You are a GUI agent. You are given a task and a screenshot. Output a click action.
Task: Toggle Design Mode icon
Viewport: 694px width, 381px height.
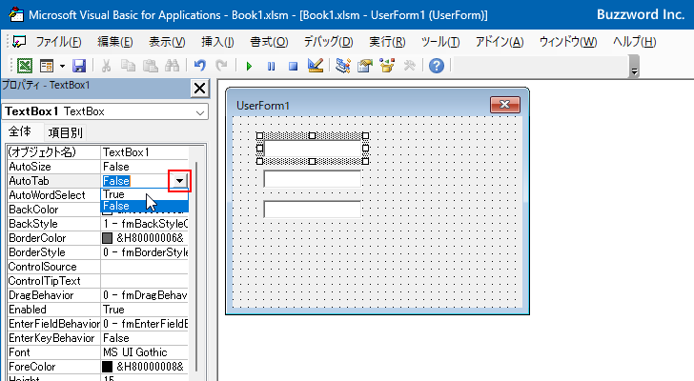point(316,66)
